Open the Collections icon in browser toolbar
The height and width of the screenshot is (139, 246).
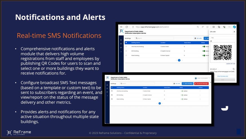coord(219,27)
